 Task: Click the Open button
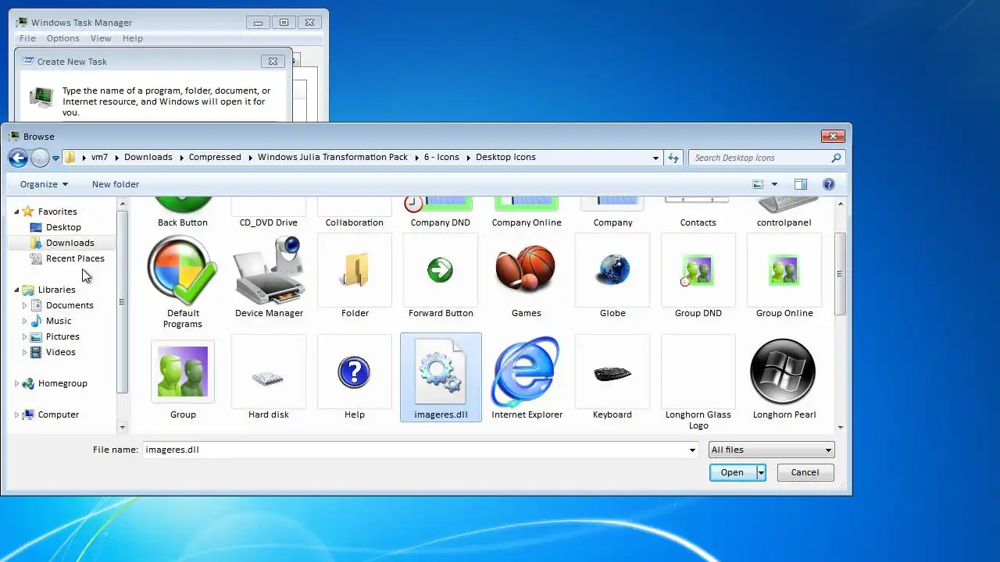[x=733, y=472]
